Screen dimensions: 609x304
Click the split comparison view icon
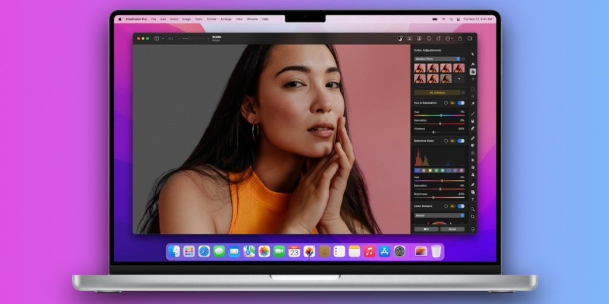(171, 39)
